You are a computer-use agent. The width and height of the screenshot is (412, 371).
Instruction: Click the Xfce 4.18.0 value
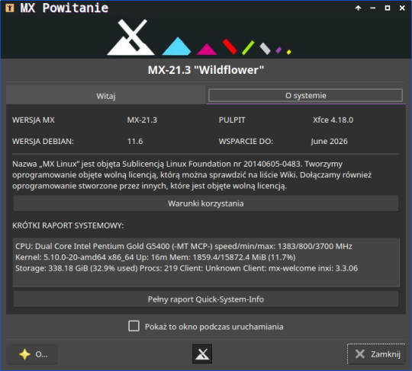(333, 120)
